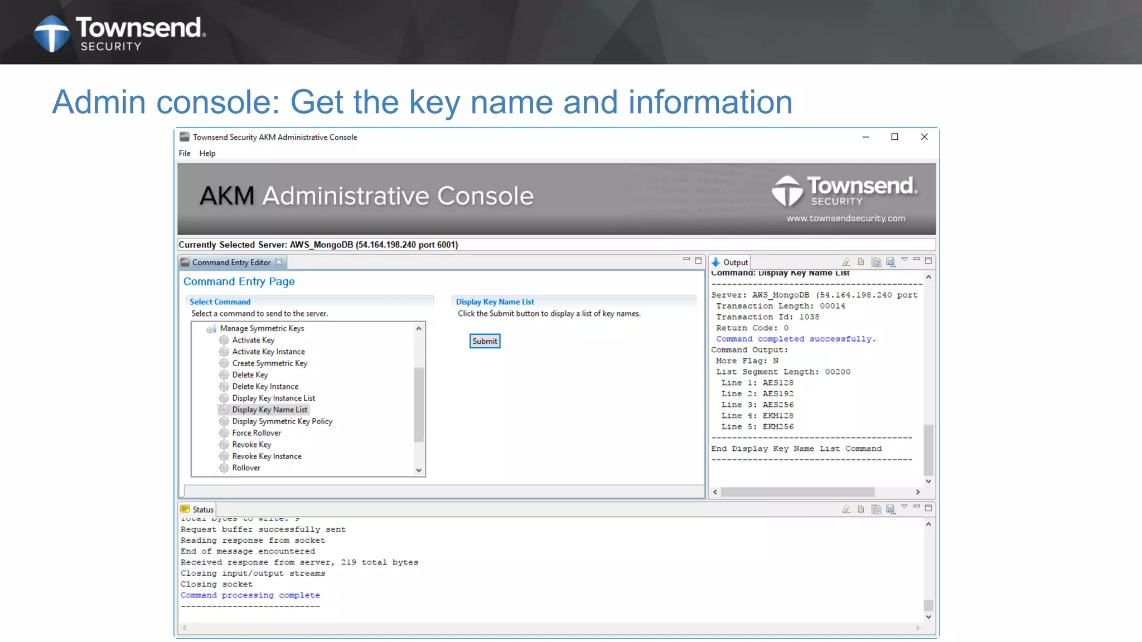
Task: Click the clear (eraser) icon in Status panel
Action: (846, 509)
